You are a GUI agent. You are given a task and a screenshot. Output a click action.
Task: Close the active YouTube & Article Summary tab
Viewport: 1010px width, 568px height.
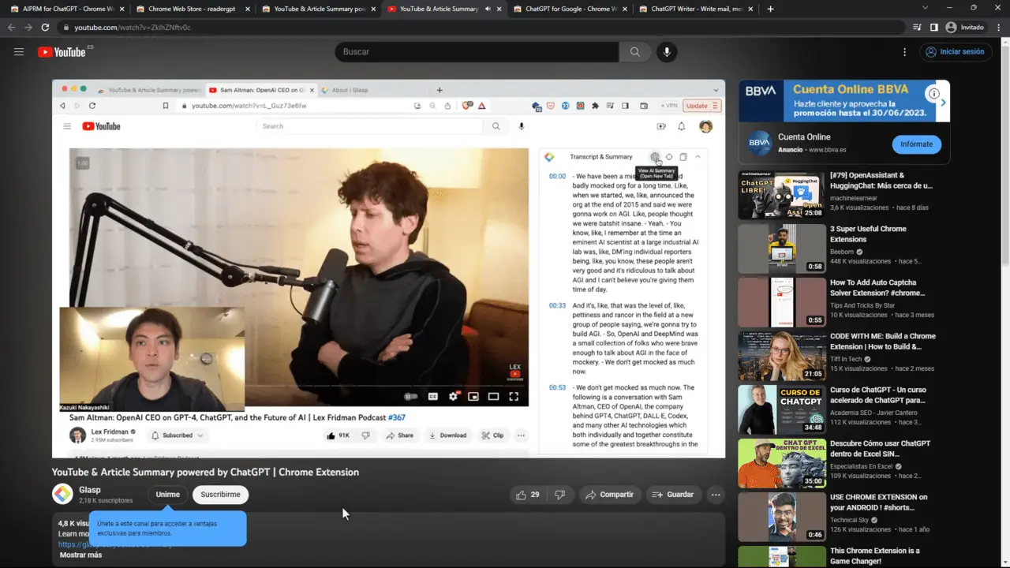[x=499, y=9]
